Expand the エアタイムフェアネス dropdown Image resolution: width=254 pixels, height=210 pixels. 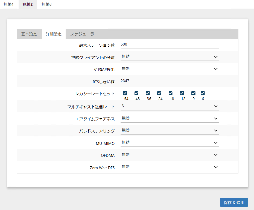coord(170,118)
